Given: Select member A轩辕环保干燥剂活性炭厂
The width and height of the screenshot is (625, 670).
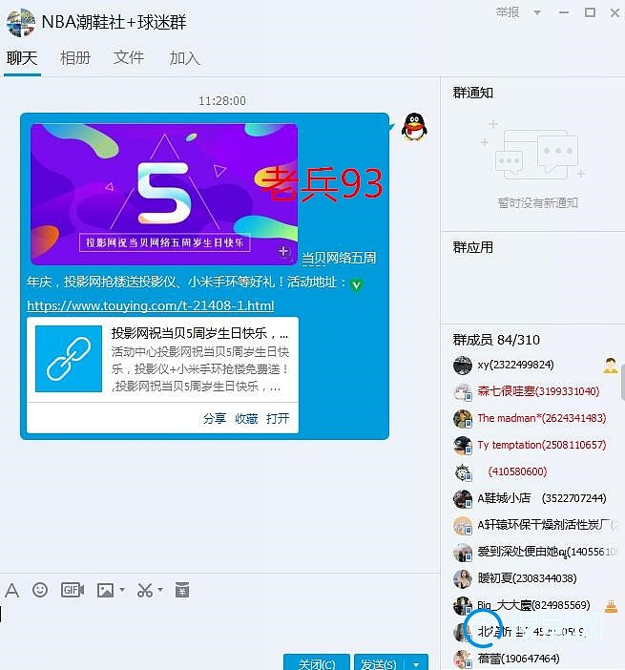Looking at the screenshot, I should (x=548, y=525).
